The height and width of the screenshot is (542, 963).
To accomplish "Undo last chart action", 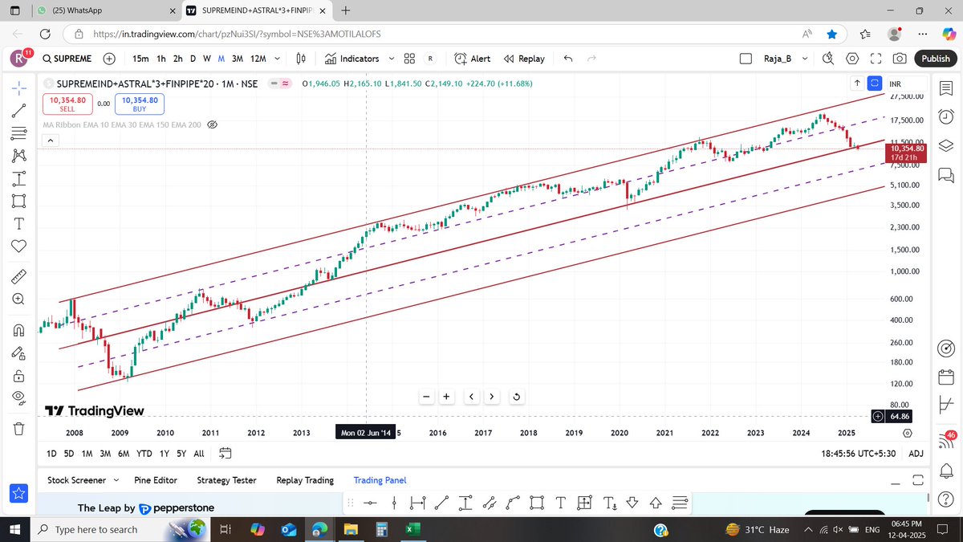I will tap(569, 59).
